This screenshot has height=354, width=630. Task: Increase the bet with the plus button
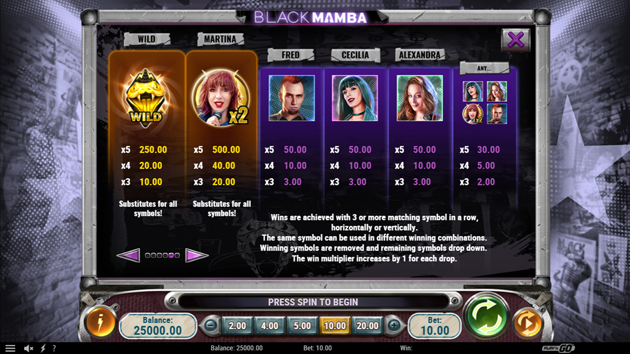pyautogui.click(x=394, y=326)
